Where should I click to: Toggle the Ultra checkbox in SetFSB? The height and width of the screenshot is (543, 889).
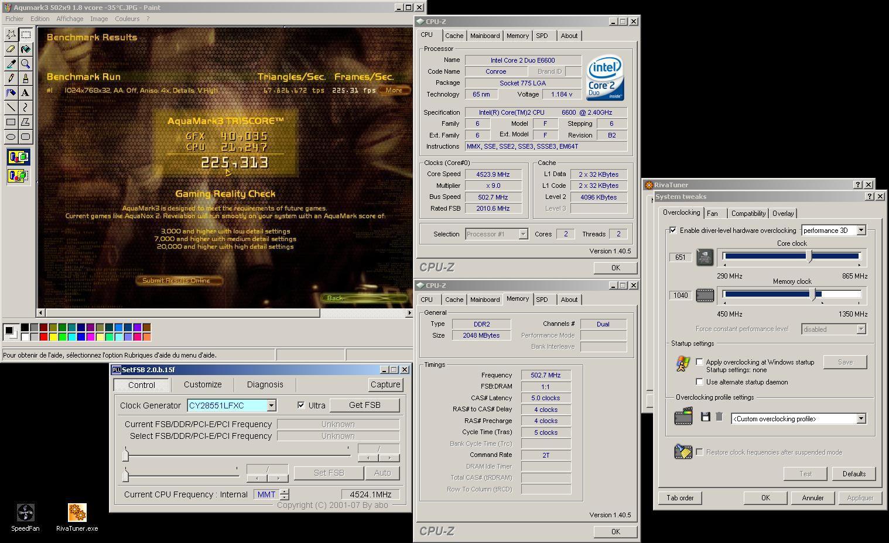(x=301, y=405)
